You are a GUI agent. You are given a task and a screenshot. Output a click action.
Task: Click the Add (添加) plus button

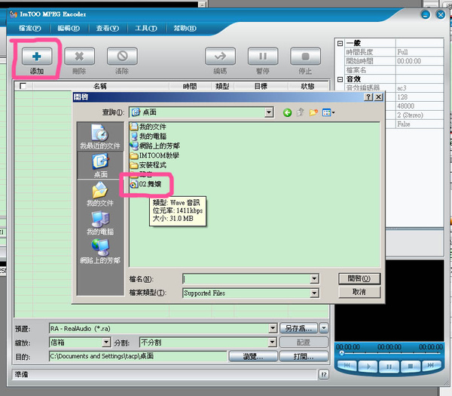37,56
